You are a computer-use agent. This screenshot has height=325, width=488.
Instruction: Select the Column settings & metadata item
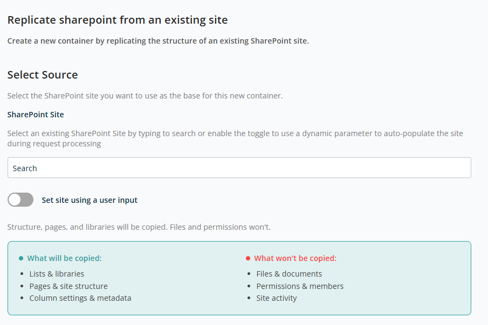pos(80,298)
